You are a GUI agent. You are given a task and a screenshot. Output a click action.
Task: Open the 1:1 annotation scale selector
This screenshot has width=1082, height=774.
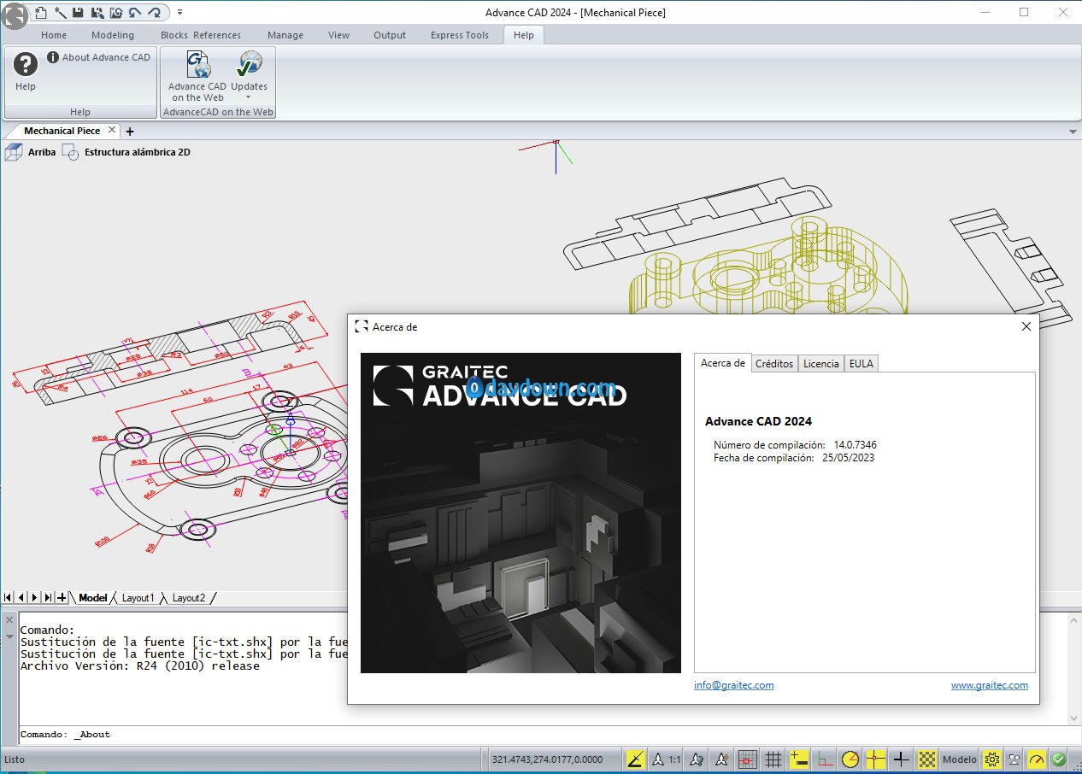click(x=667, y=759)
